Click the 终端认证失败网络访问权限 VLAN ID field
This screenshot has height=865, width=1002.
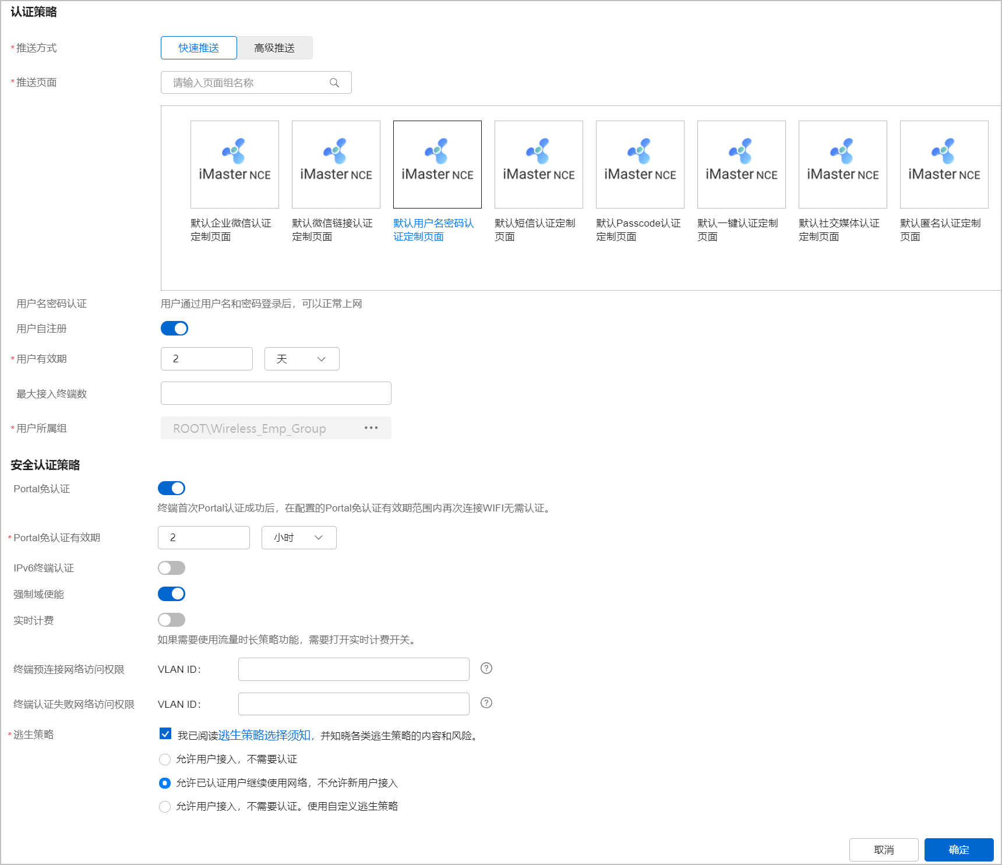[x=354, y=704]
